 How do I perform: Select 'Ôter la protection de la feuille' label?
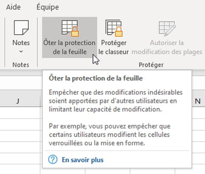[x=70, y=47]
